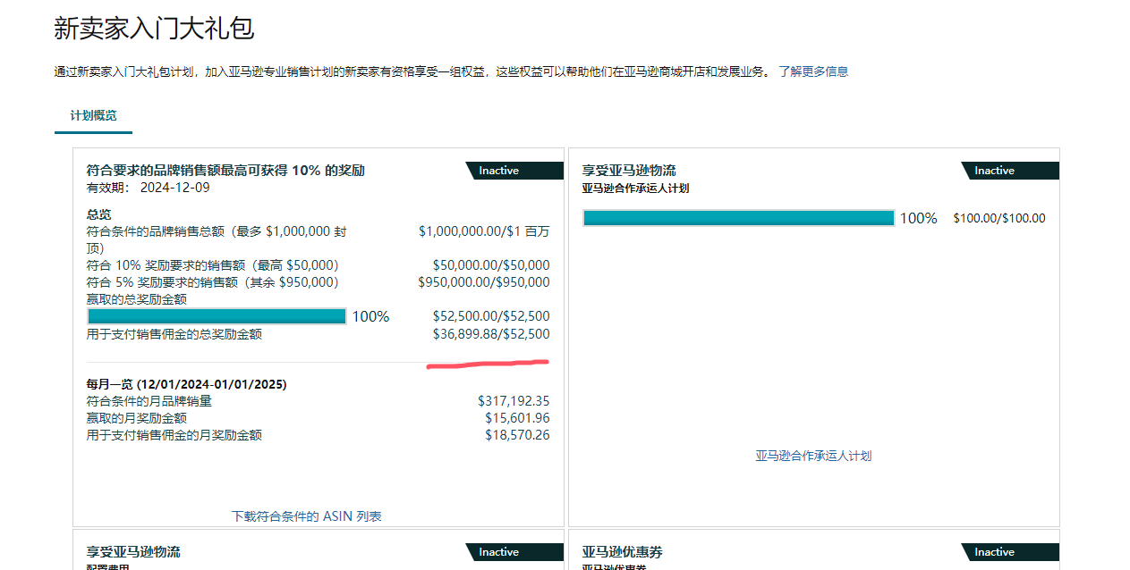Click 100% next to the brand reward bar
Image resolution: width=1130 pixels, height=570 pixels.
pos(370,316)
